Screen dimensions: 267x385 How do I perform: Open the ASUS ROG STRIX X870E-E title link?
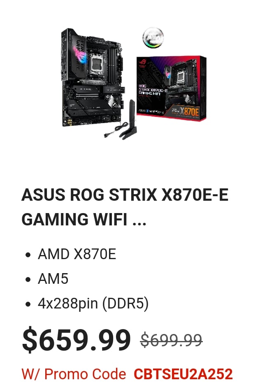[x=125, y=195]
